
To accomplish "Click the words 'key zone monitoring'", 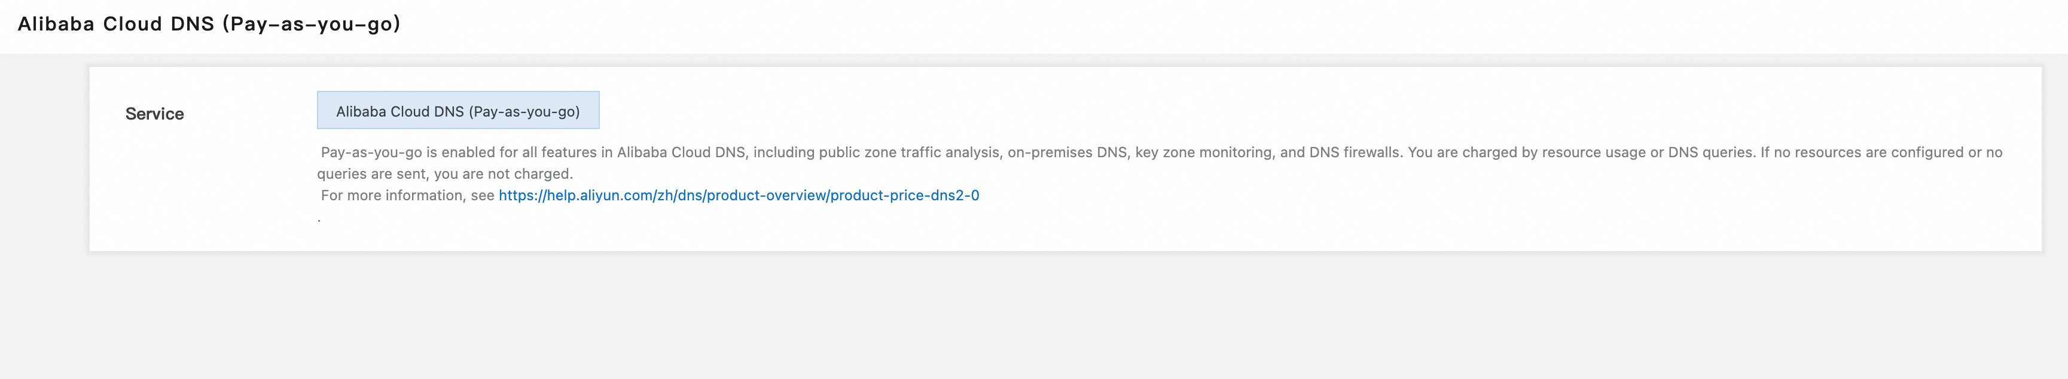I will click(1203, 152).
